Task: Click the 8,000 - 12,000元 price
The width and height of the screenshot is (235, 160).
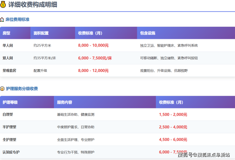Action: click(x=93, y=70)
